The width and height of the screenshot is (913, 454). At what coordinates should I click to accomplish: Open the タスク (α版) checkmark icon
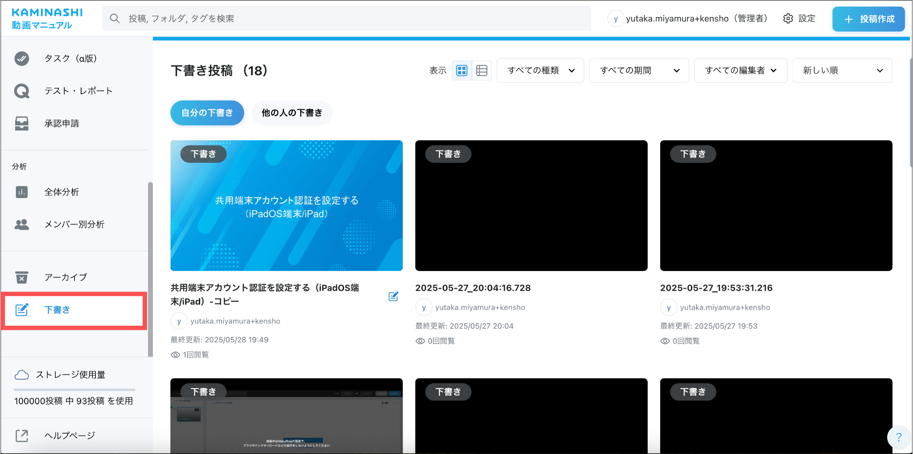coord(22,58)
